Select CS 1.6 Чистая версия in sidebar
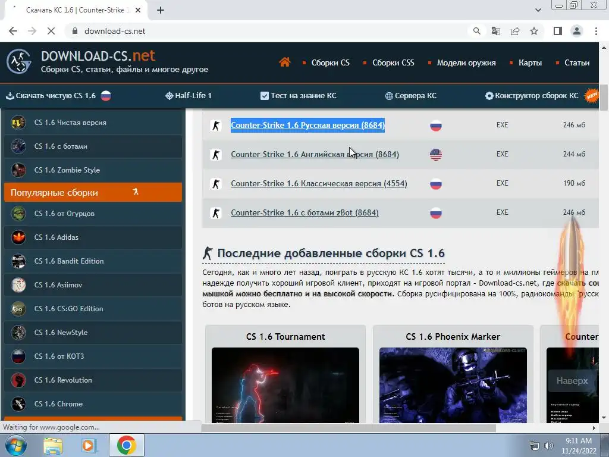 (x=93, y=123)
